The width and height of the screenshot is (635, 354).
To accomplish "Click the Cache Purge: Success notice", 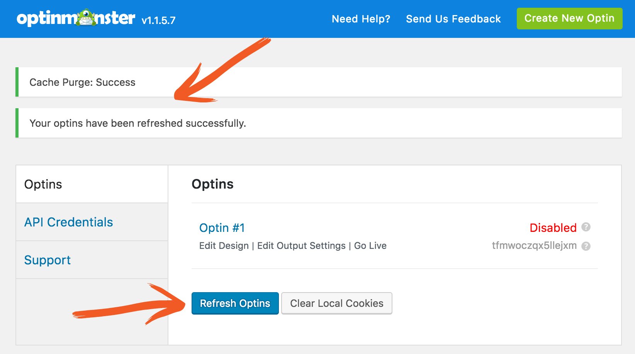I will pyautogui.click(x=319, y=82).
